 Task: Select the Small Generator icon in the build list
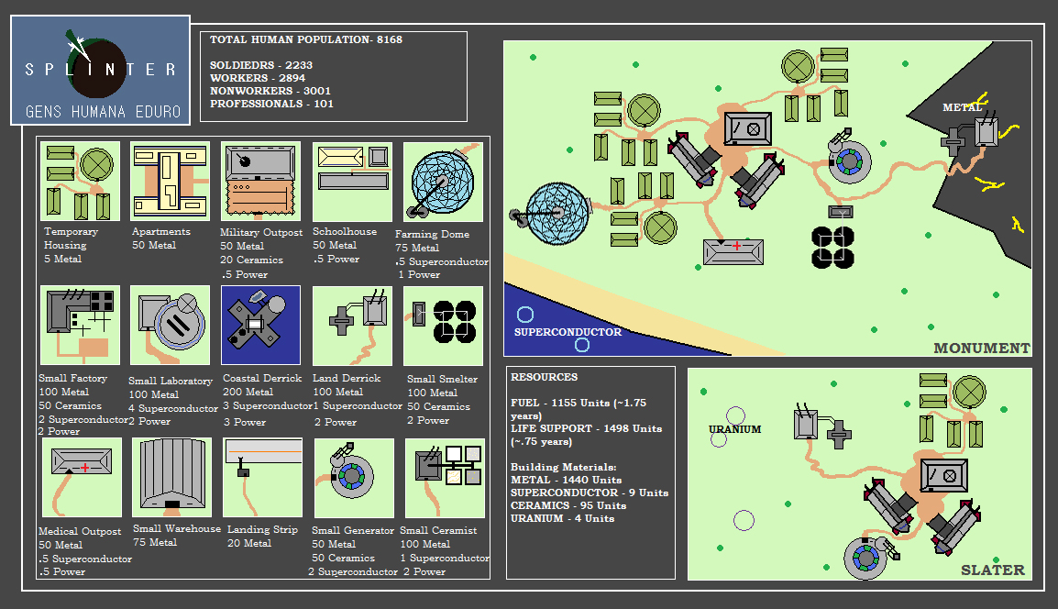(x=354, y=478)
